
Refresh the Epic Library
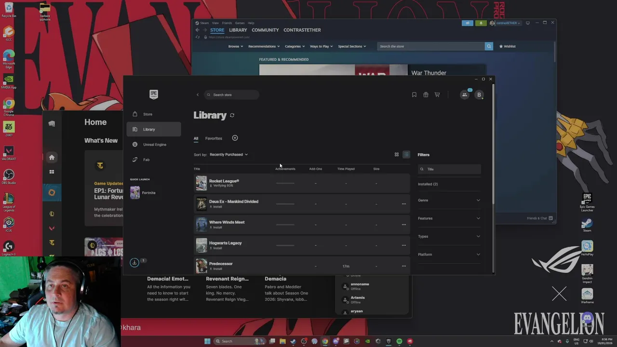(x=232, y=115)
